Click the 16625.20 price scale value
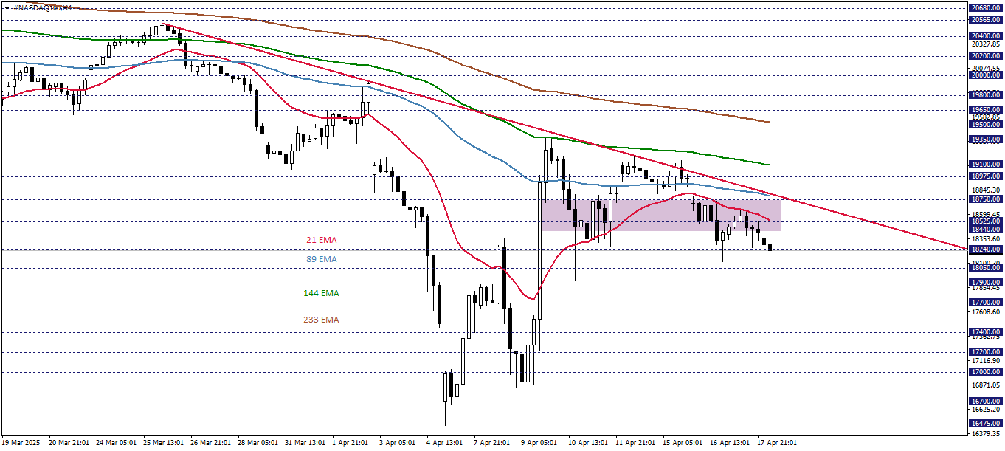The height and width of the screenshot is (451, 1005). coord(986,410)
